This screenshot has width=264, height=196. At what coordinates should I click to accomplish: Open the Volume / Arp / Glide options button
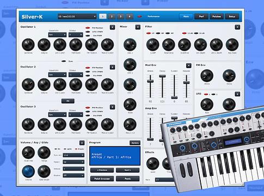point(82,143)
